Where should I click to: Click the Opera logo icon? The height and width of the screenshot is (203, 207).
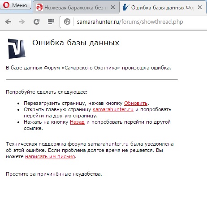pyautogui.click(x=6, y=5)
